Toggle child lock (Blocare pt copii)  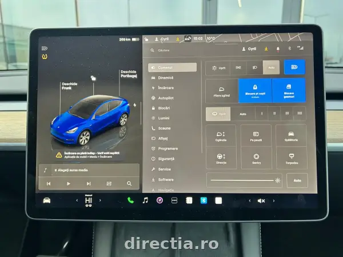tap(255, 91)
